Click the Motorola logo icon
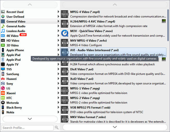Screen dimensions: 170x132 (3, 103)
